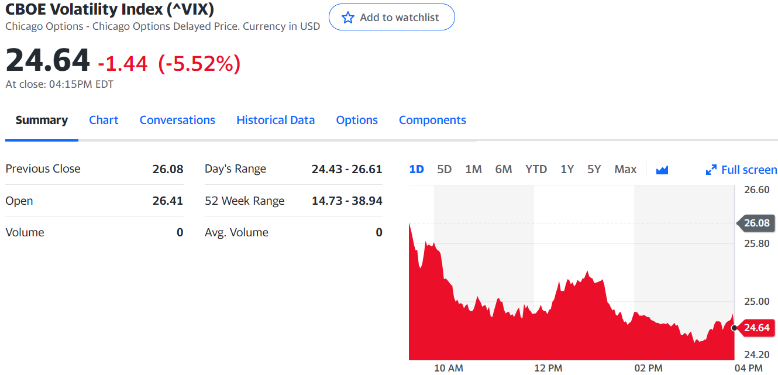
Task: Click the Open value 26.41
Action: [x=168, y=201]
